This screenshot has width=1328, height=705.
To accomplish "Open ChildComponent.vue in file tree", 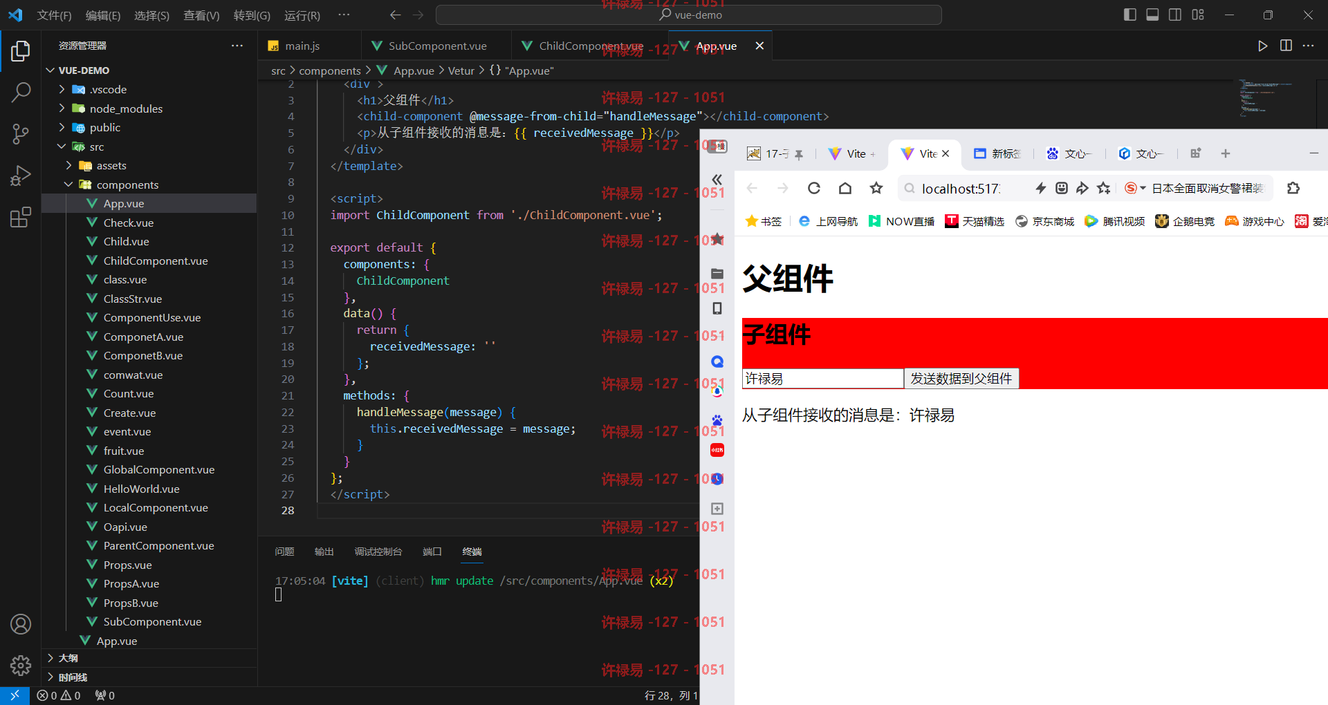I will tap(156, 261).
